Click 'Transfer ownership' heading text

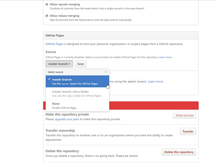point(60,130)
